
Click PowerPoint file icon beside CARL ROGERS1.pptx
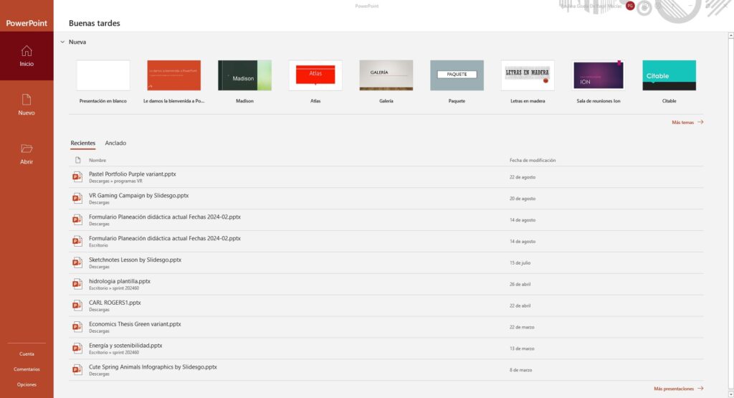pos(77,305)
